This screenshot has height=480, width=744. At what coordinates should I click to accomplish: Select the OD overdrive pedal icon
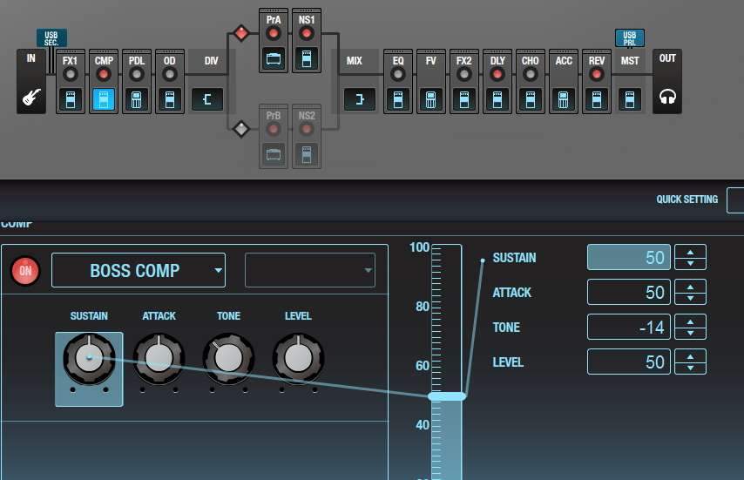(x=169, y=99)
